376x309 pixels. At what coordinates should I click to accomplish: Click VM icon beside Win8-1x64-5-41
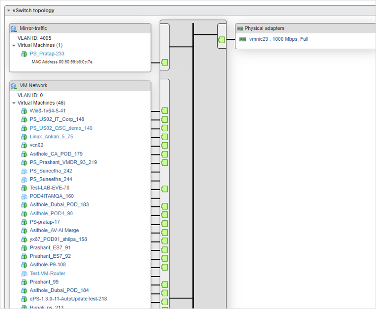pos(24,111)
